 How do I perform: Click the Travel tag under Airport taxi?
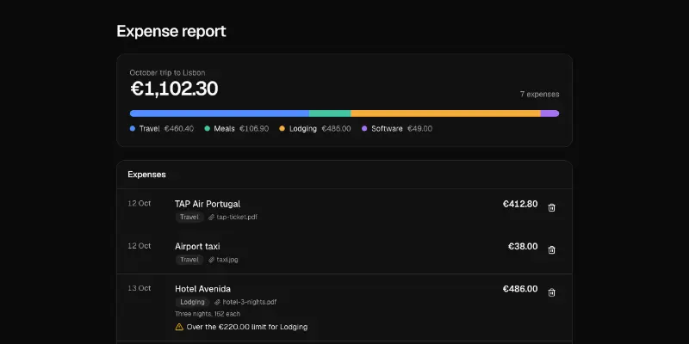tap(189, 260)
